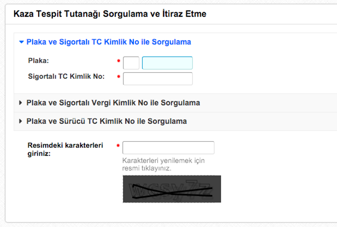Click the 'Sigortalı TC Kimlik No:' label
The image size is (337, 227).
(66, 77)
